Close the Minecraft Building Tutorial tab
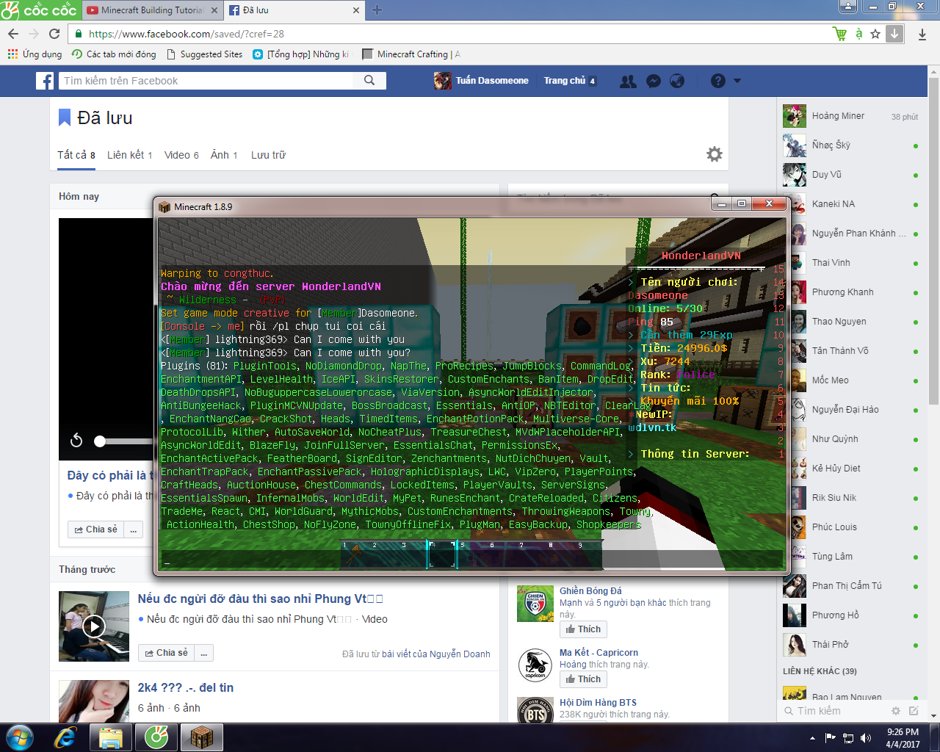The height and width of the screenshot is (752, 940). [x=214, y=10]
